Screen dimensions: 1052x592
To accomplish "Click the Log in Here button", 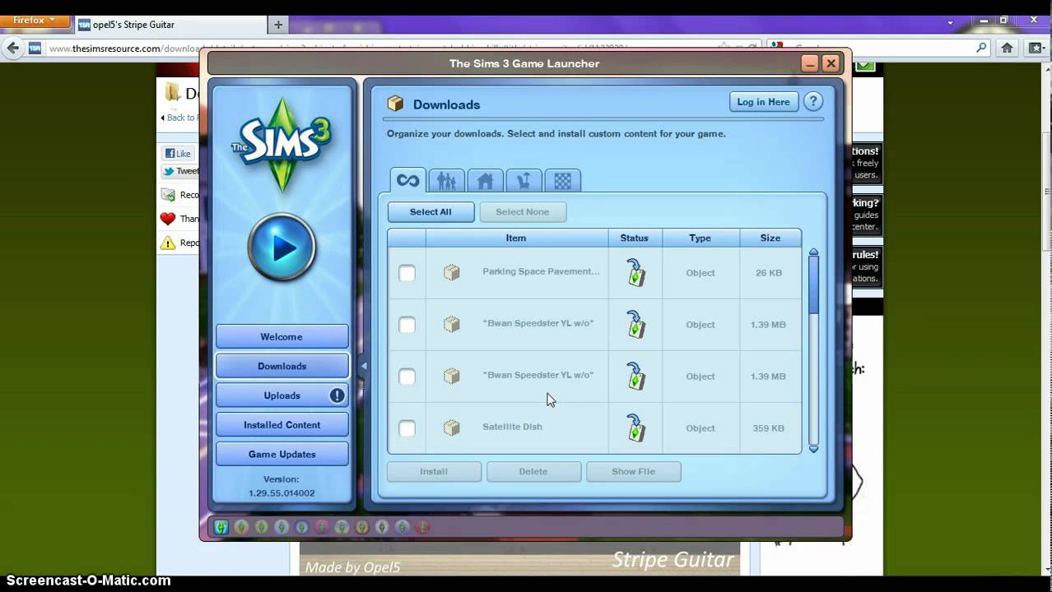I will point(763,102).
